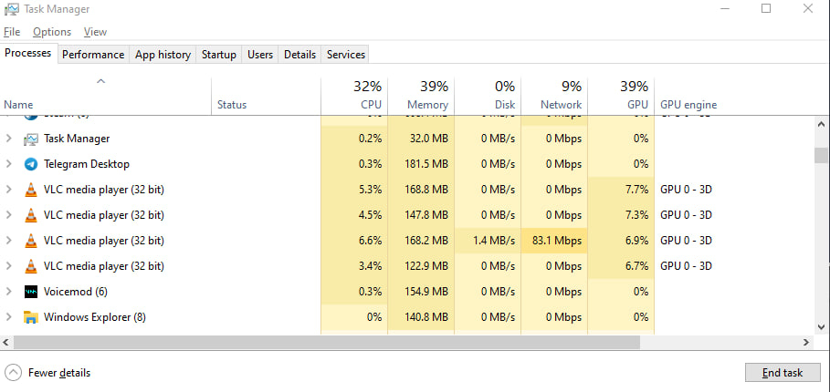
Task: Click the Telegram Desktop process icon
Action: pyautogui.click(x=31, y=164)
